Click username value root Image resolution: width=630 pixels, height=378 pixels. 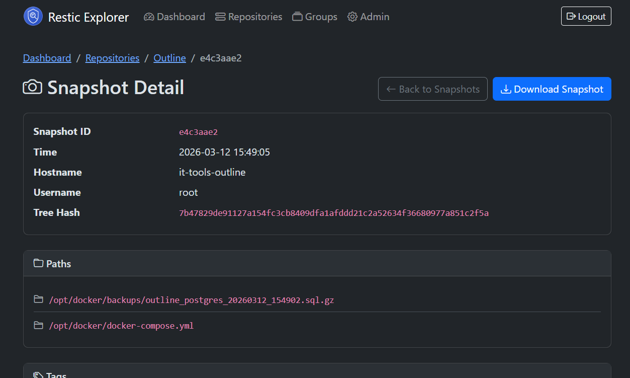click(189, 192)
